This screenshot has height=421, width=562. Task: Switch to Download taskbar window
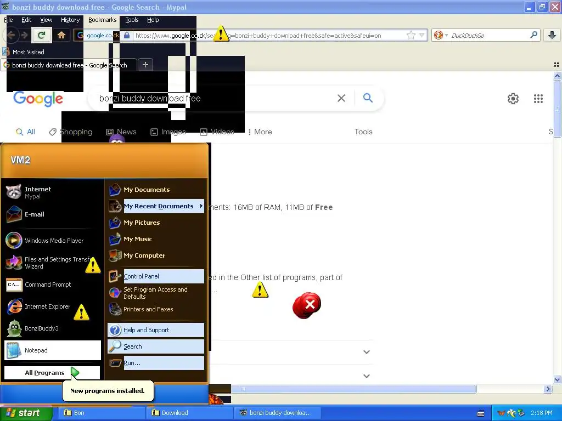[x=189, y=413]
